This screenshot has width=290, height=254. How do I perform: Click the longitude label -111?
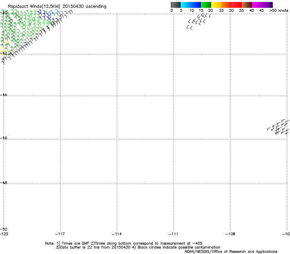click(x=173, y=234)
